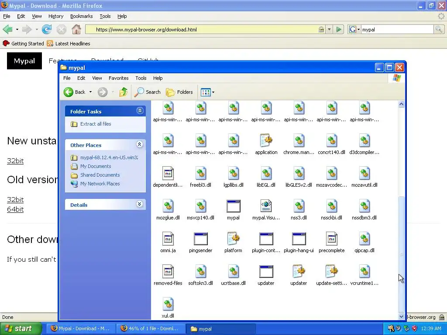Image resolution: width=447 pixels, height=335 pixels.
Task: Open the Favorites menu in Explorer
Action: (x=119, y=78)
